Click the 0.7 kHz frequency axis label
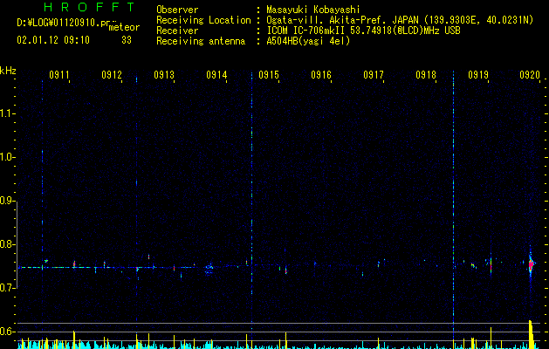This screenshot has width=549, height=349. click(8, 288)
